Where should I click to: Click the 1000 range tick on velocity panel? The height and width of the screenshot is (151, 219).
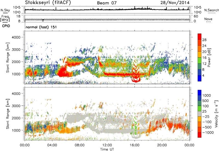(16, 130)
